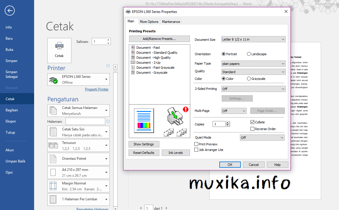The height and width of the screenshot is (210, 339).
Task: Go to the previous preview page arrow
Action: (x=141, y=208)
